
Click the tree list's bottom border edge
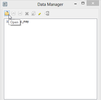pos(50,99)
